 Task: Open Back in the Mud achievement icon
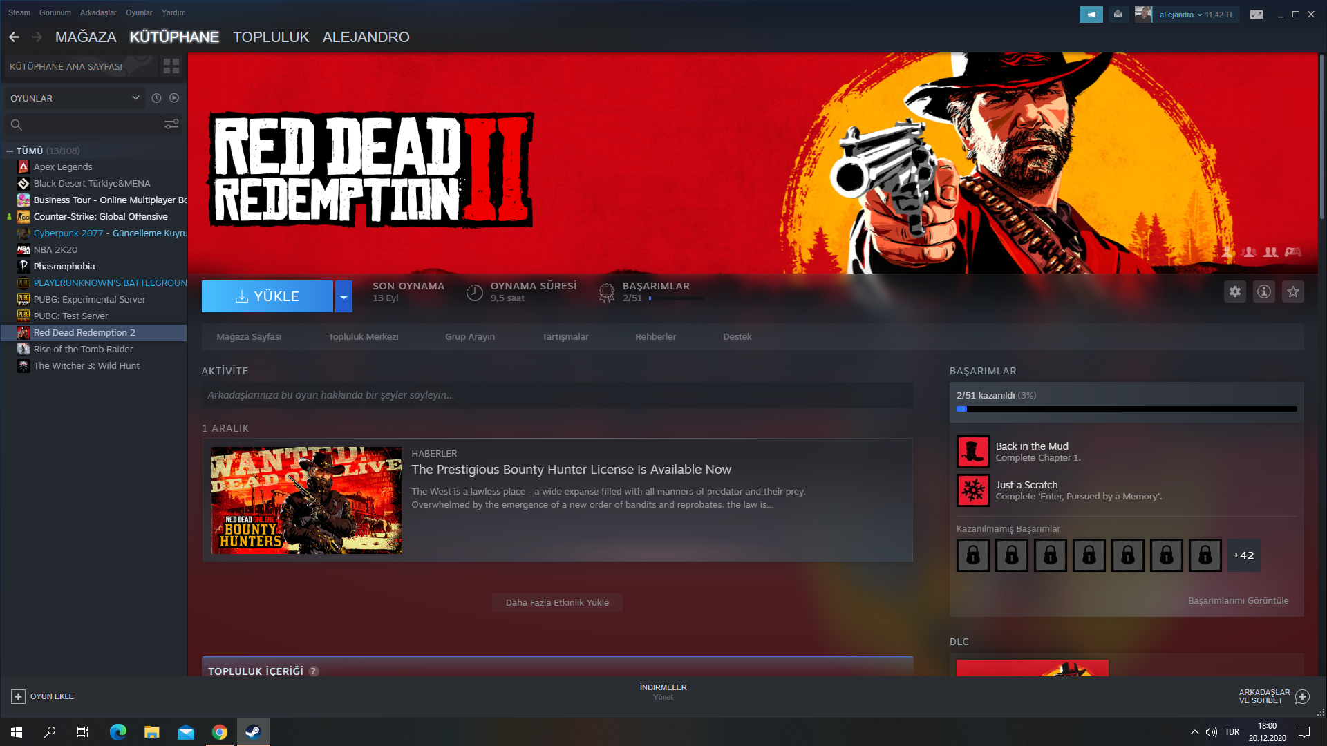(973, 452)
